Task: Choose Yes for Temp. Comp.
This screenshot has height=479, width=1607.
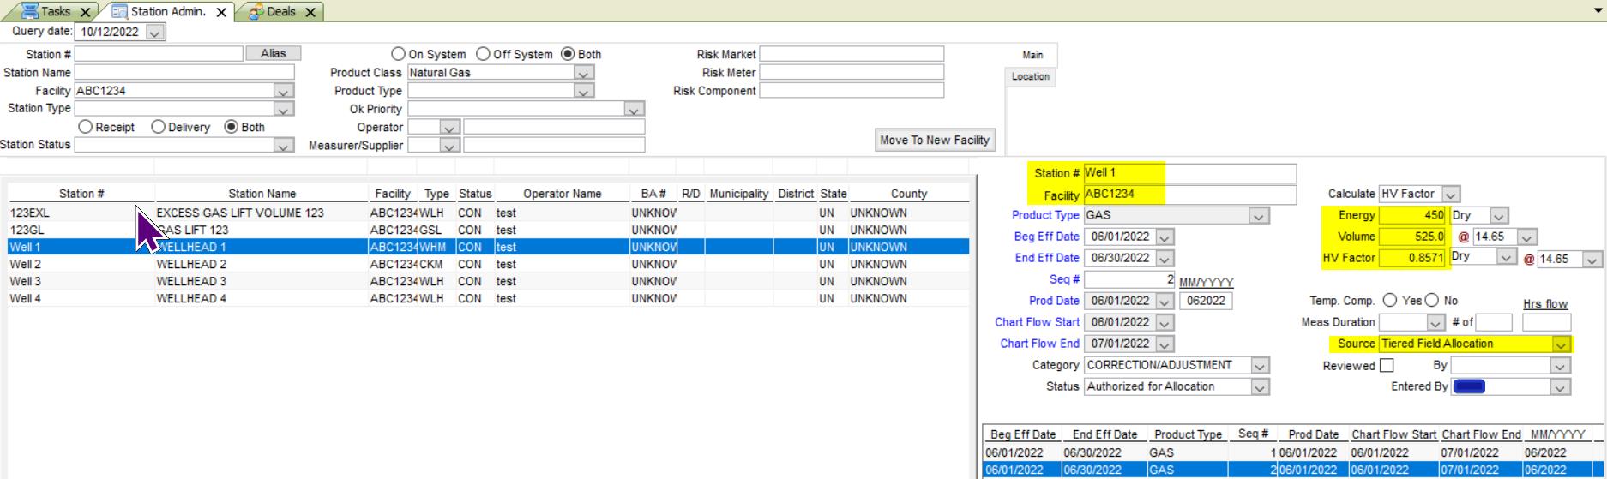Action: [1389, 301]
